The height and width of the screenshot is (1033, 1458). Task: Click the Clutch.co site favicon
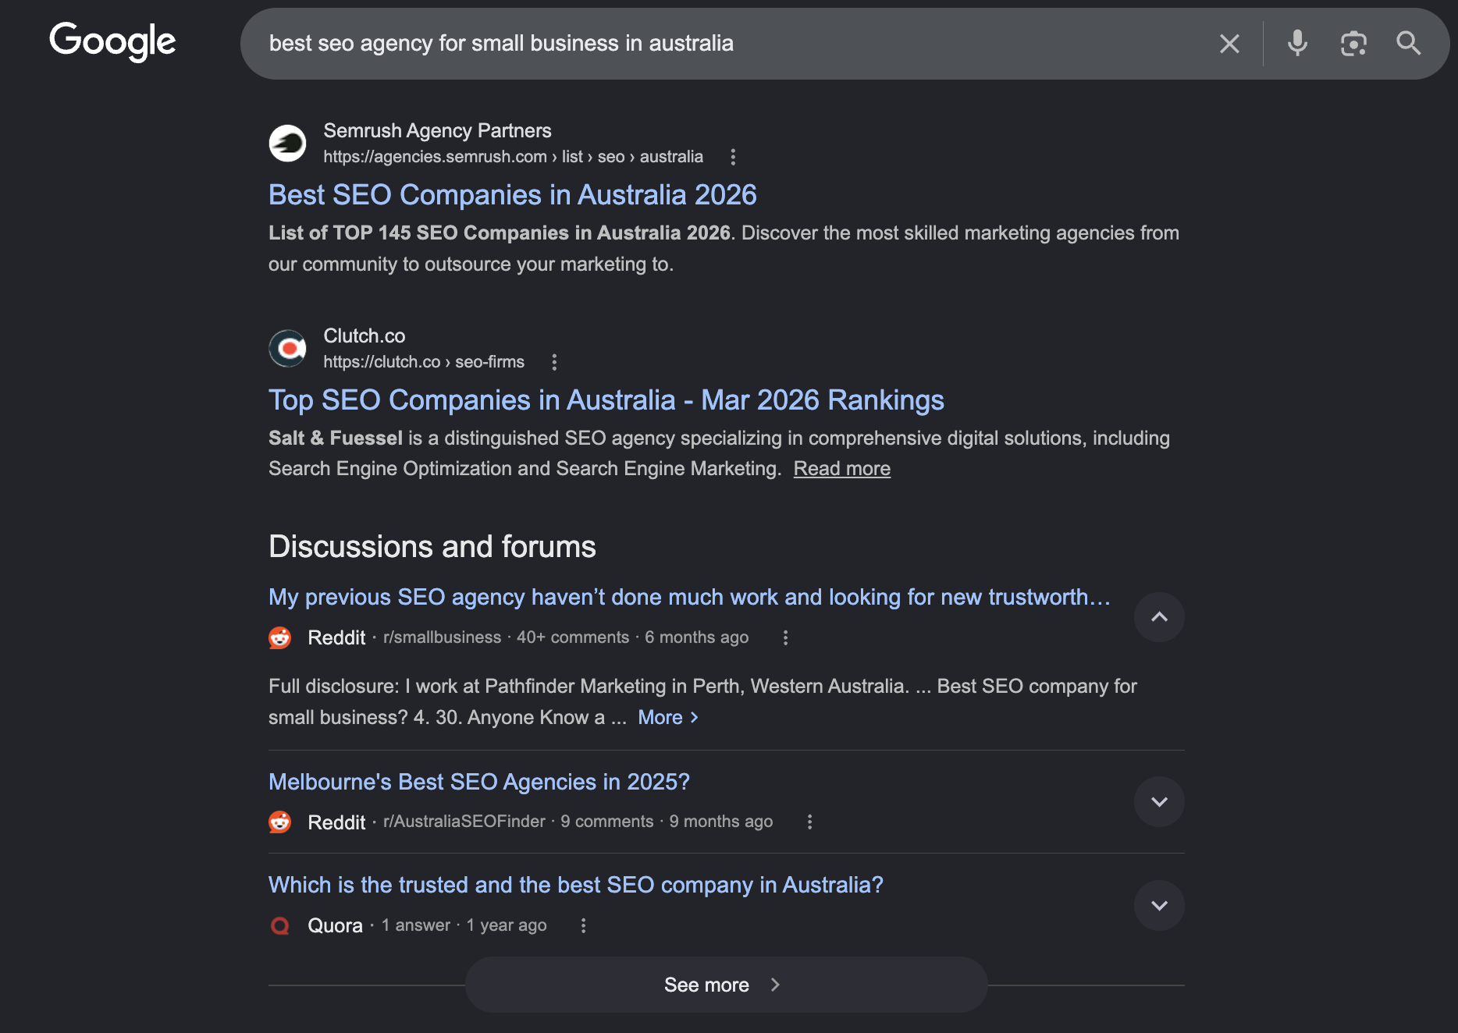pos(287,349)
